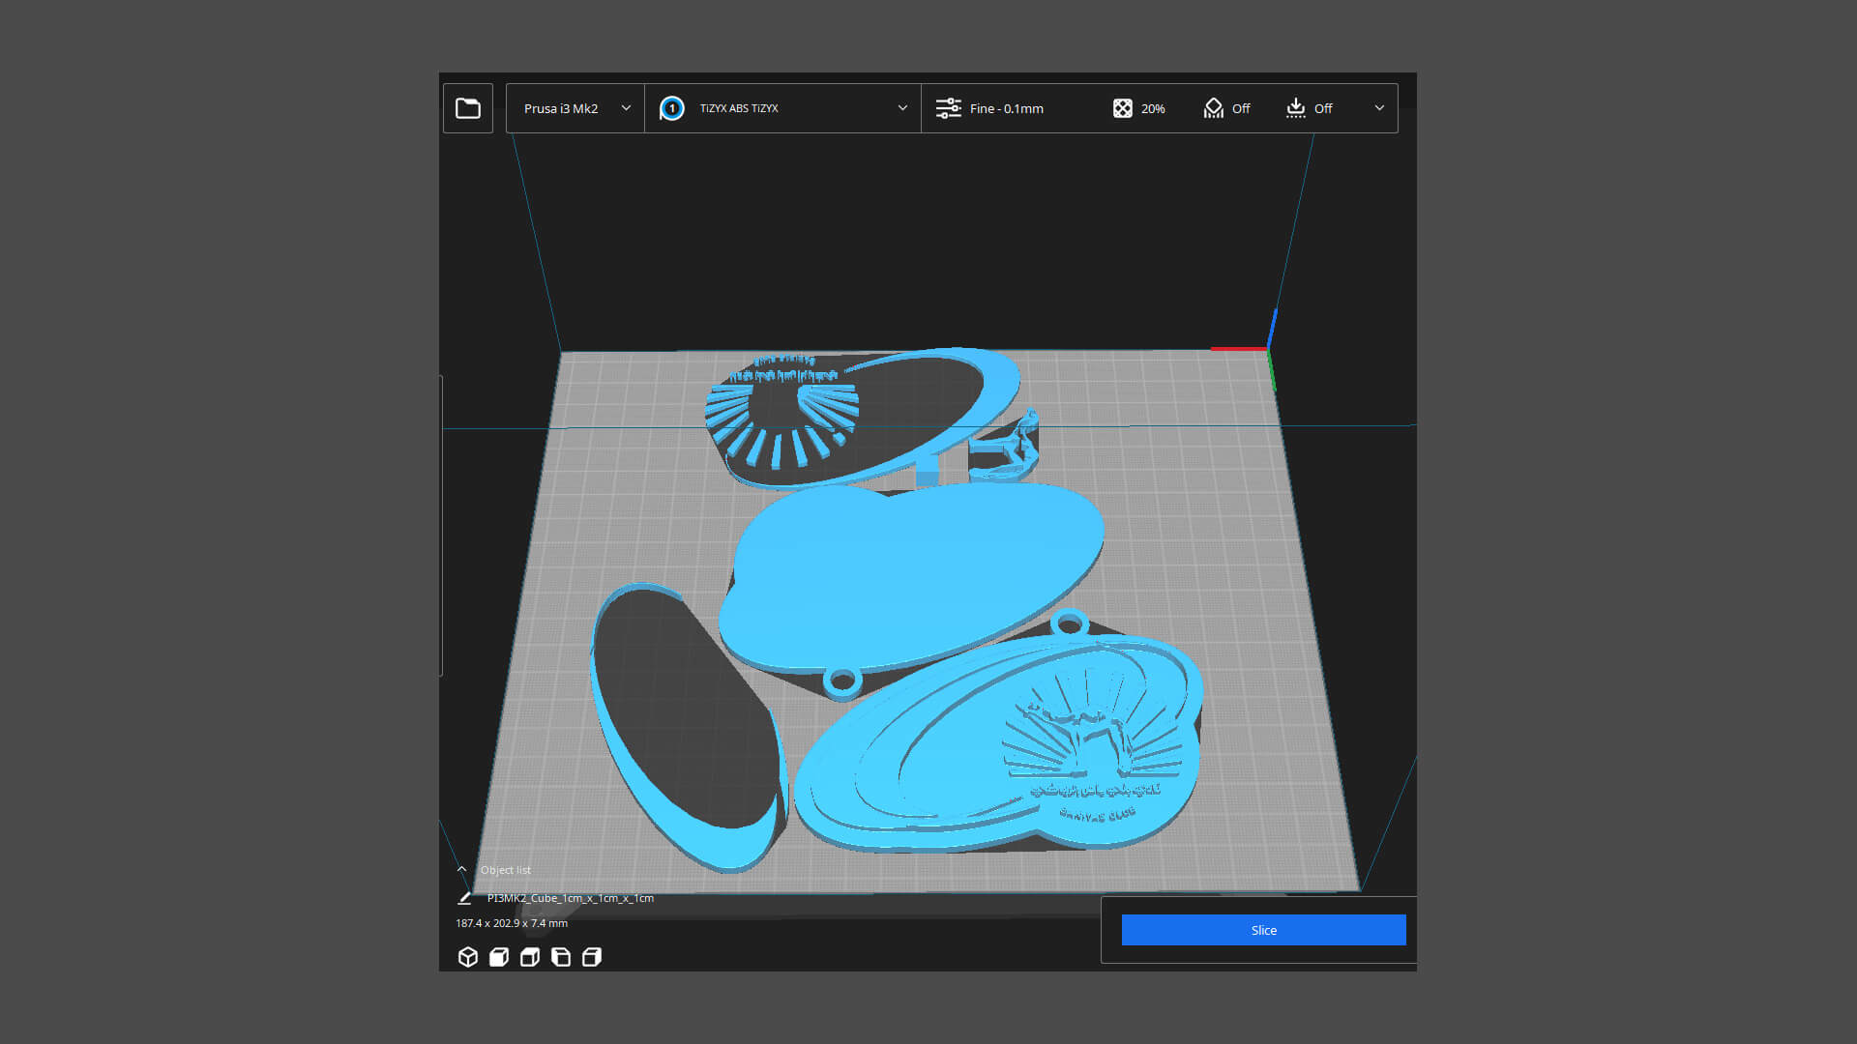
Task: Select the right side view cube icon
Action: (x=592, y=957)
